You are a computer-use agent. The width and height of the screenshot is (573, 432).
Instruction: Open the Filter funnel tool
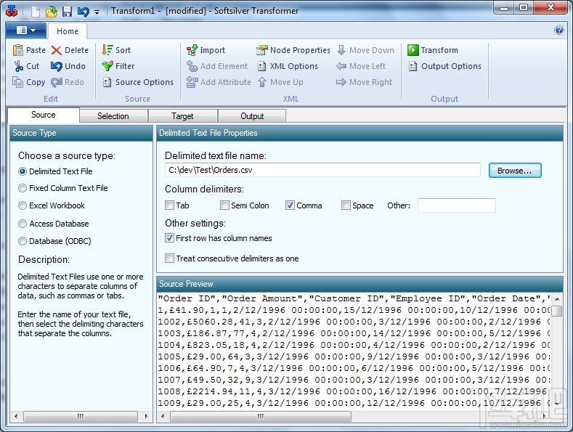click(x=118, y=66)
